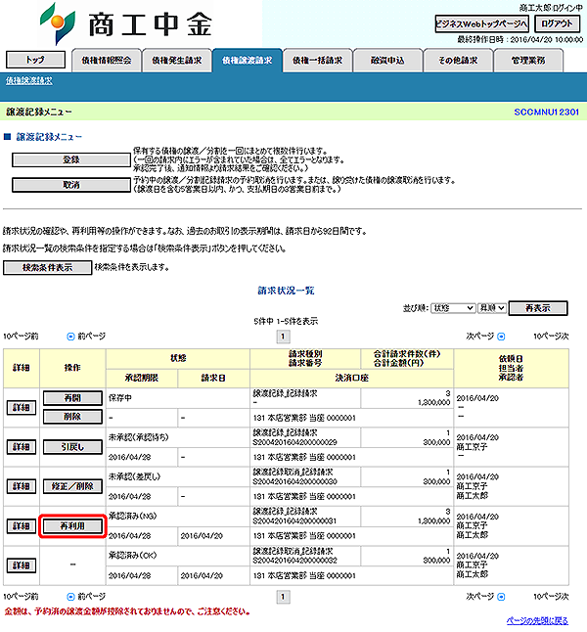Click the red 金額 warning note
This screenshot has width=587, height=632.
click(127, 611)
